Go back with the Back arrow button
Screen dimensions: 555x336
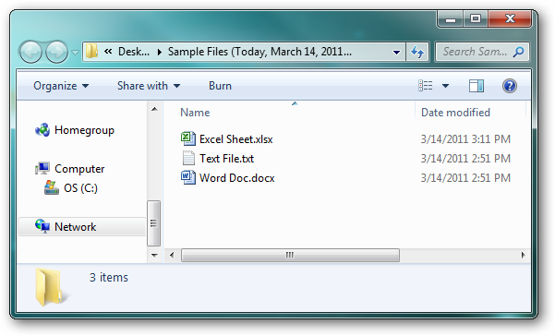30,53
